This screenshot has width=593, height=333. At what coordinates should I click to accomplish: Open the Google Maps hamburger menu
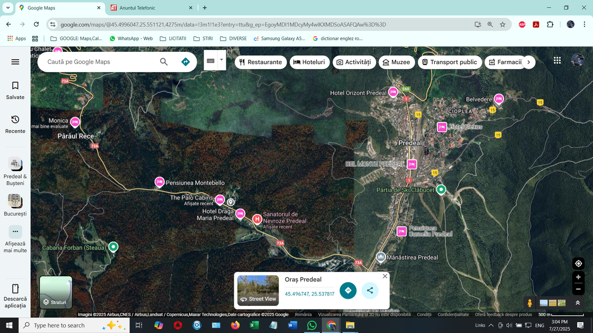tap(15, 62)
